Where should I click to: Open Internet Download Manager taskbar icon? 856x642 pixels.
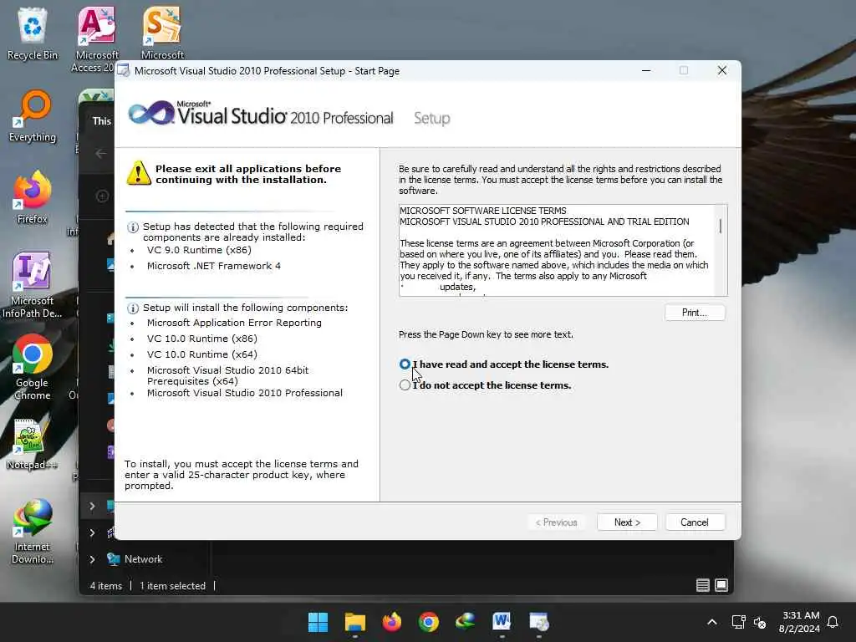[x=465, y=622]
